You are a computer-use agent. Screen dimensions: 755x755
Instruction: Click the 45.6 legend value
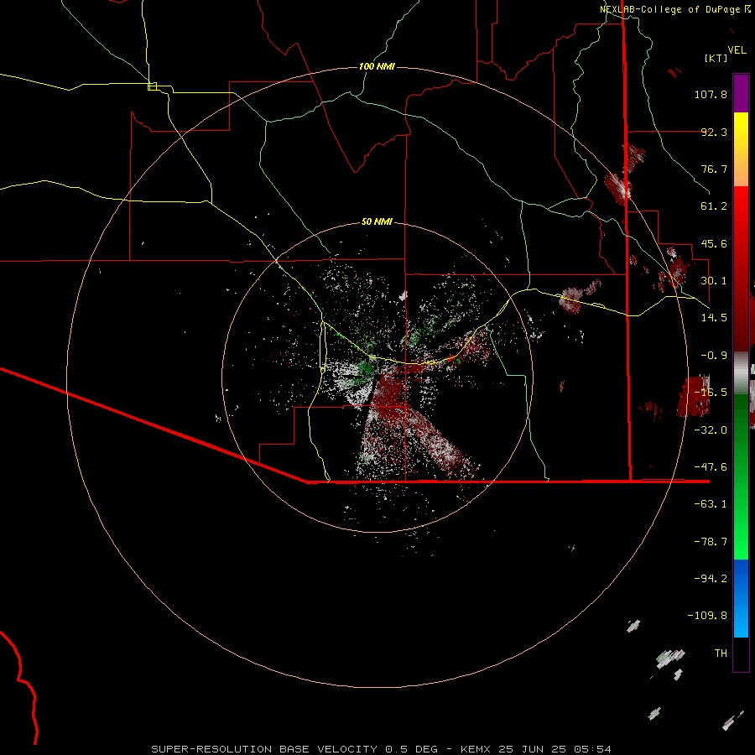(x=714, y=243)
